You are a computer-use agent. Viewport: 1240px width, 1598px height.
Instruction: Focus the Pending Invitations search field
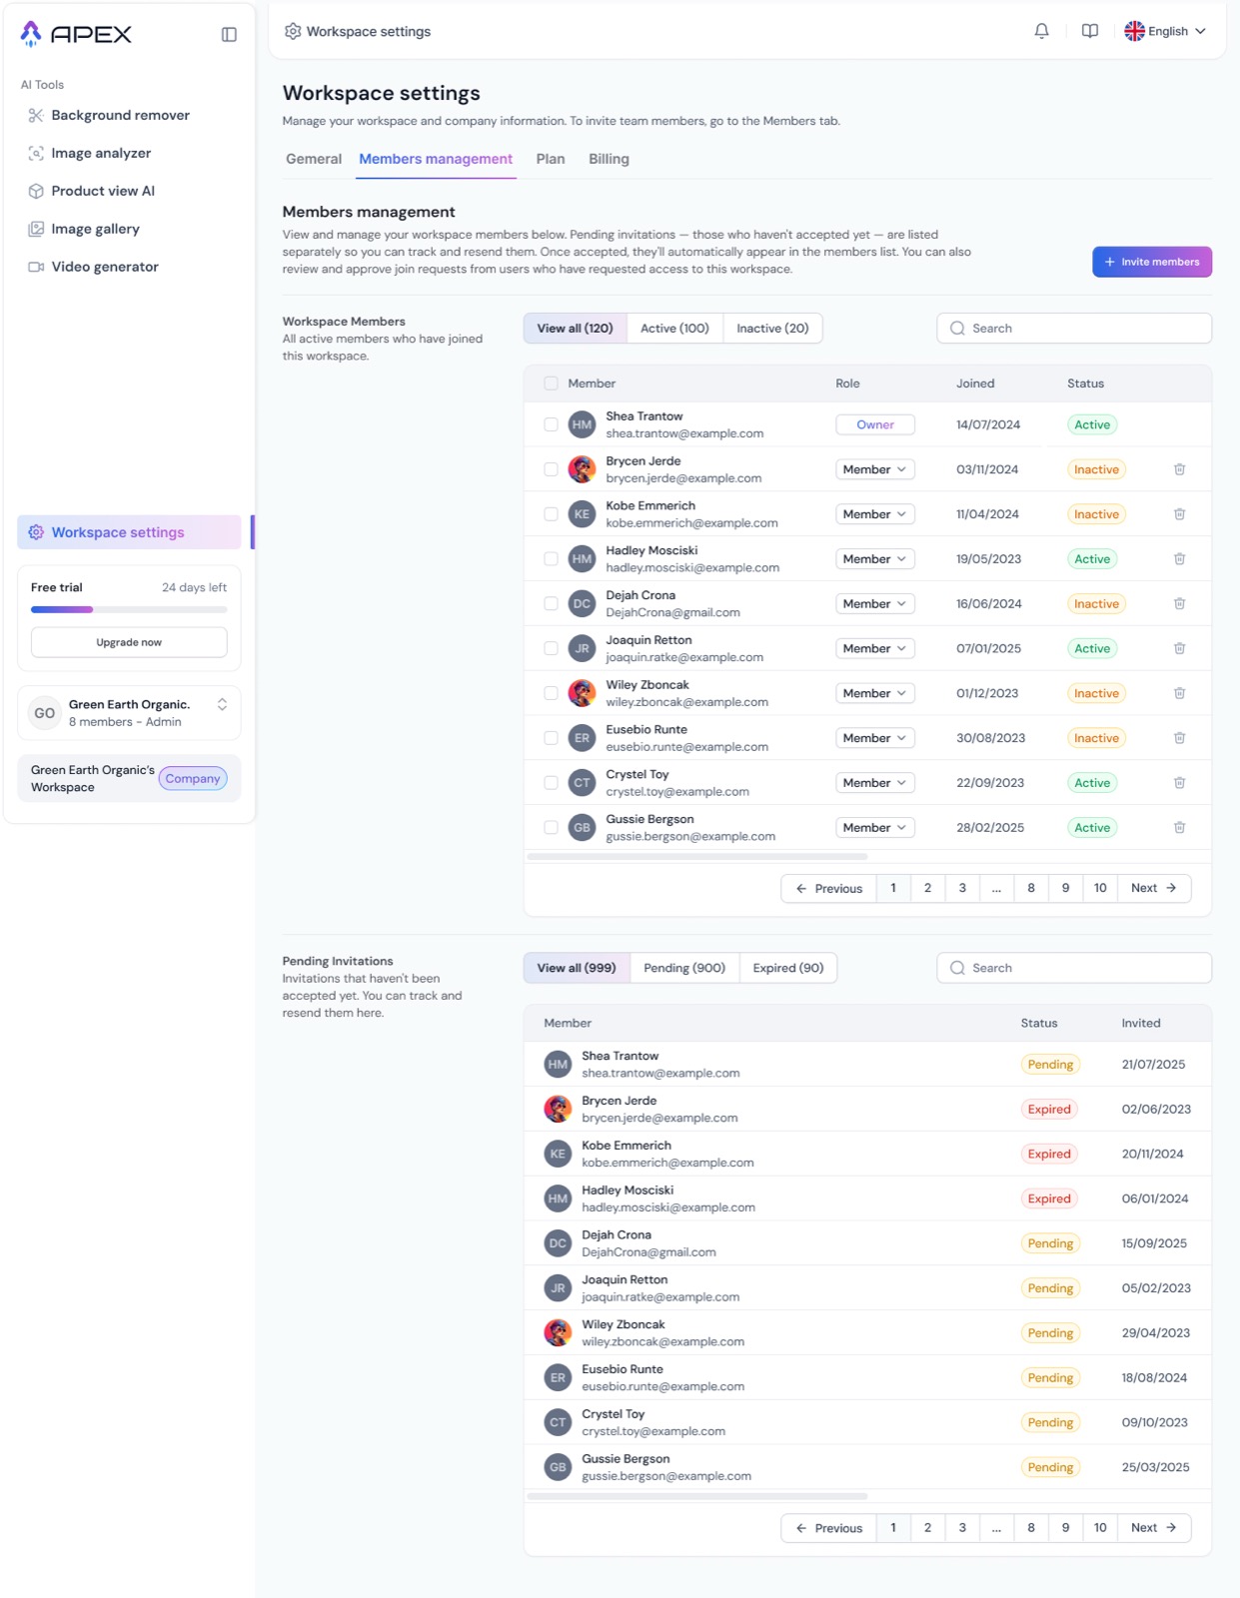click(1074, 968)
